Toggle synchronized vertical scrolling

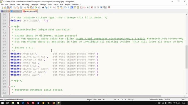point(58,7)
